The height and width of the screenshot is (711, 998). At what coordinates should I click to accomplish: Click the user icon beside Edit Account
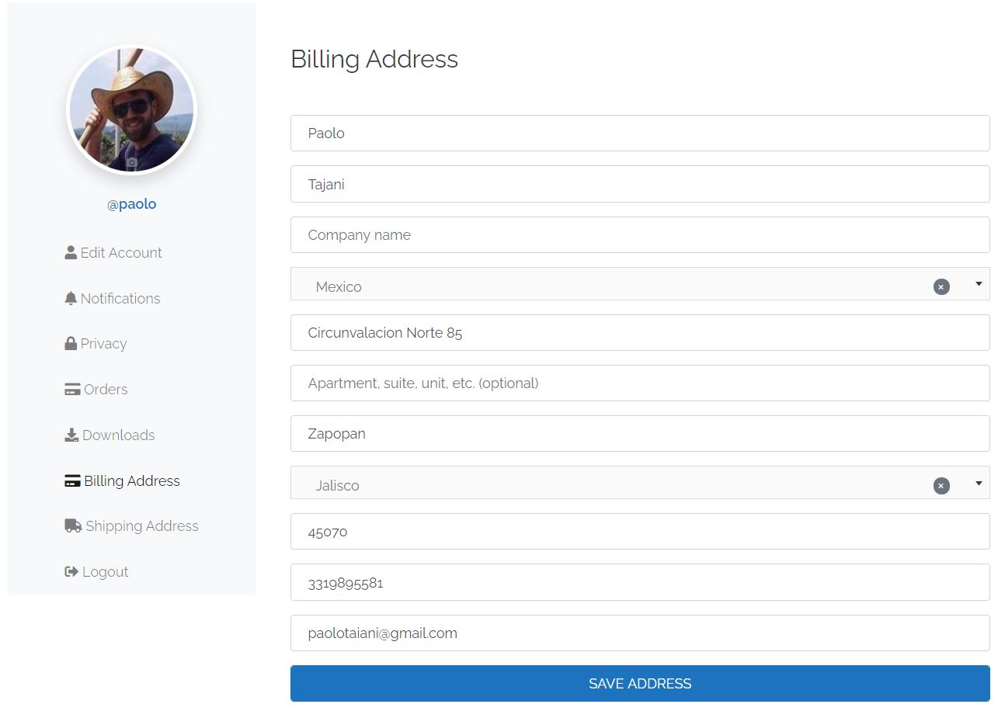click(71, 252)
